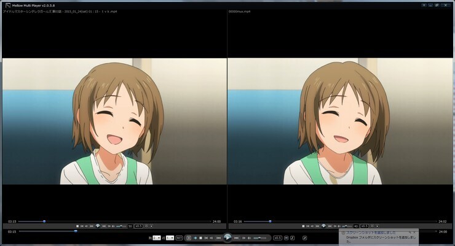Jump to start in the left video panel
The image size is (455, 246).
pos(82,226)
